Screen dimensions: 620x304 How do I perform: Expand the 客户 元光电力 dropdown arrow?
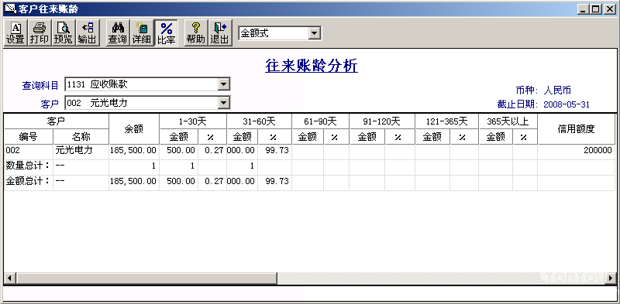click(224, 103)
